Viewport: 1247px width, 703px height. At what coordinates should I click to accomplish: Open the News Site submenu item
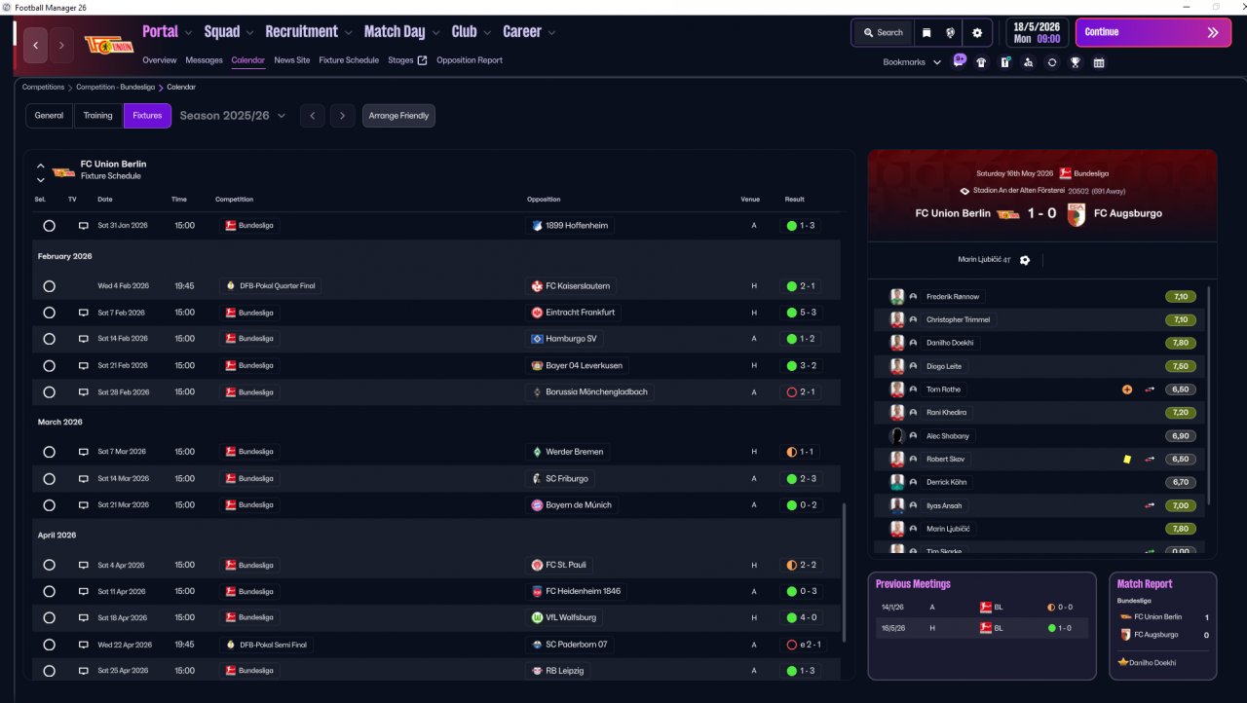point(292,60)
